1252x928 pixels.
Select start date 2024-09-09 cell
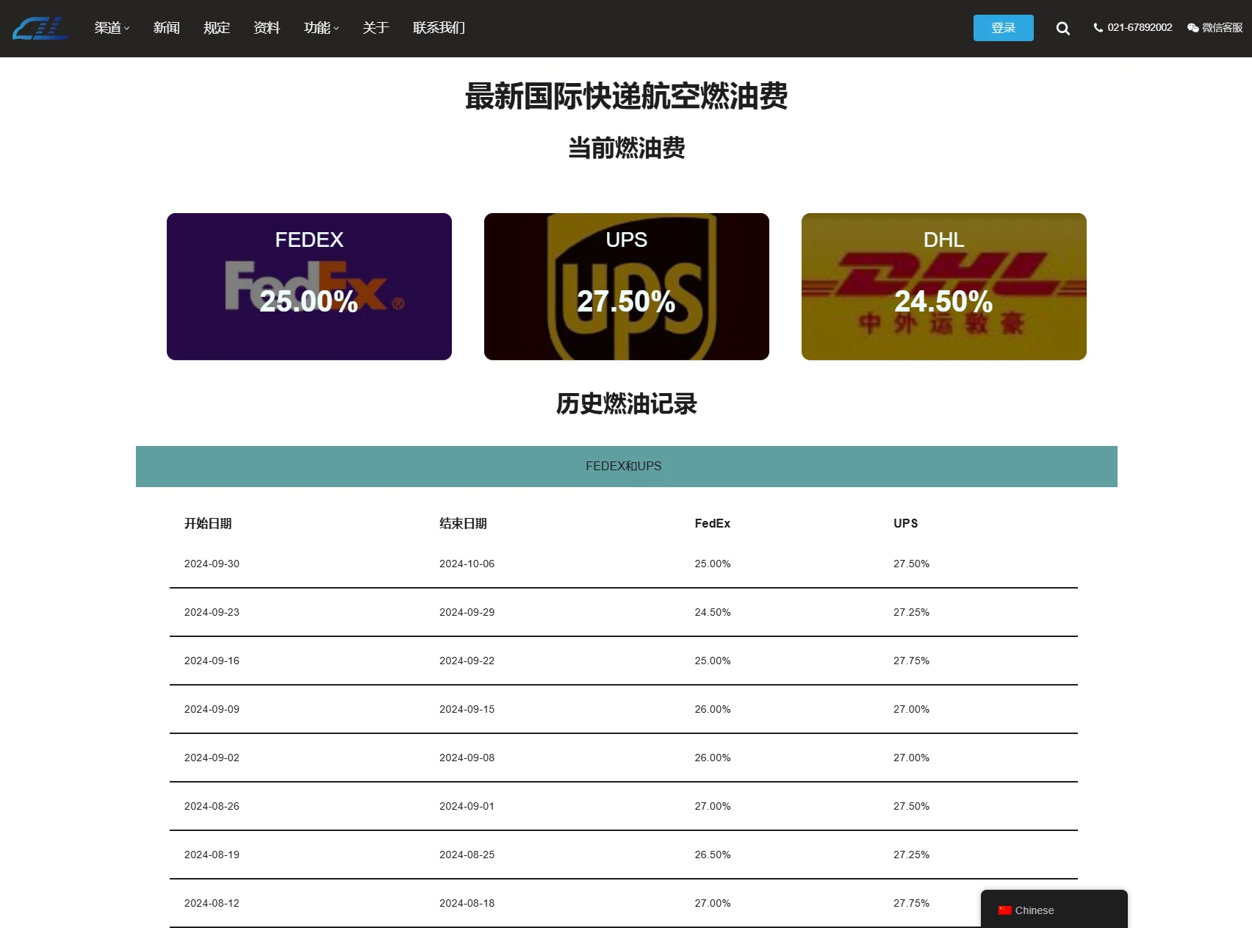[x=212, y=709]
